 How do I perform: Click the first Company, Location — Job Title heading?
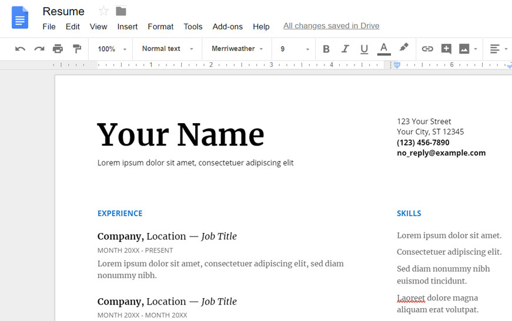167,236
